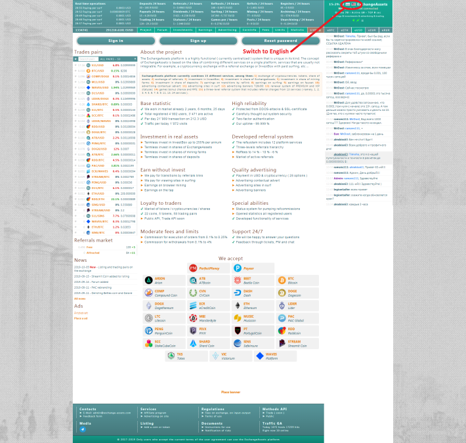The width and height of the screenshot is (466, 443).
Task: Switch chat to the eBTC tab
Action: click(331, 30)
